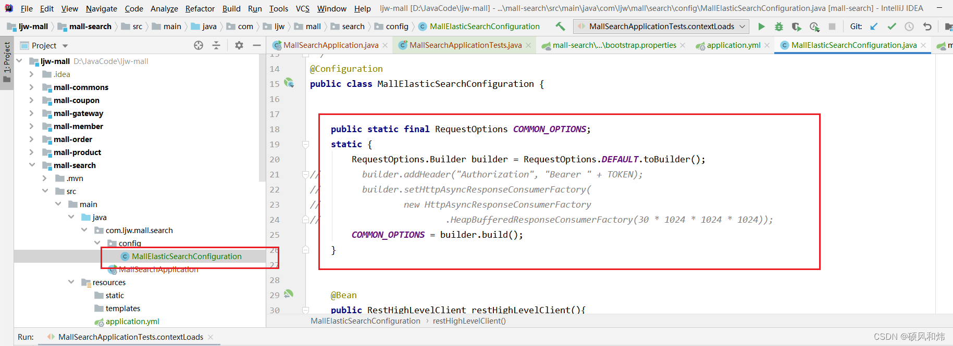Collapse all in Project panel toolbar
Viewport: 953px width, 346px height.
tap(216, 45)
